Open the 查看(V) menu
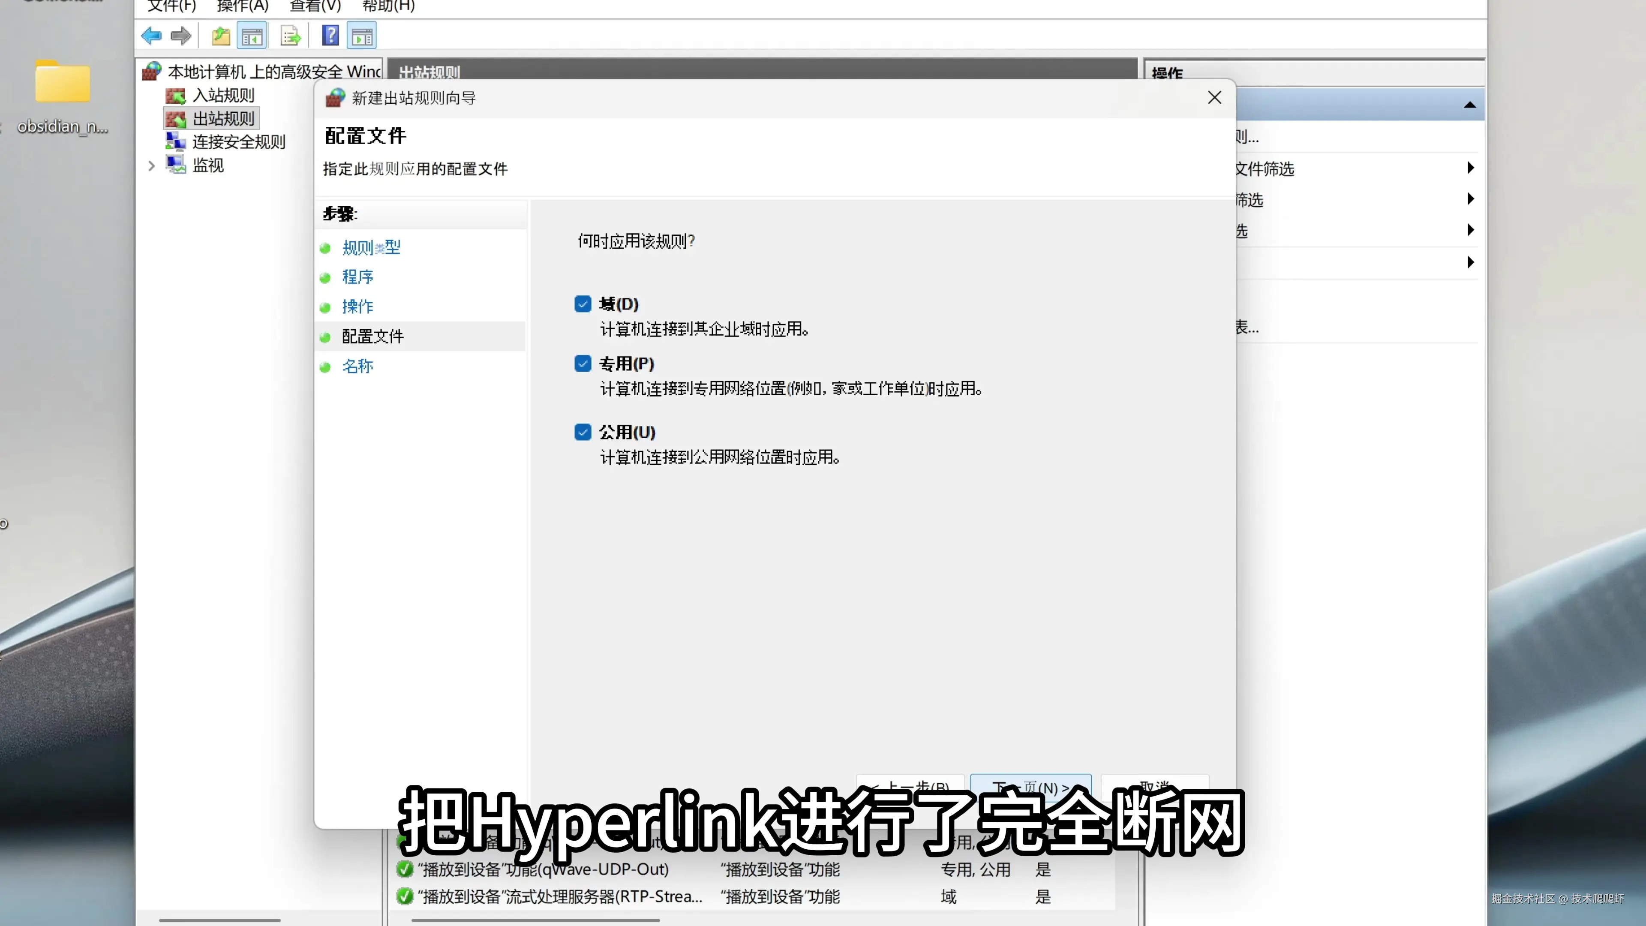Image resolution: width=1646 pixels, height=926 pixels. (315, 6)
